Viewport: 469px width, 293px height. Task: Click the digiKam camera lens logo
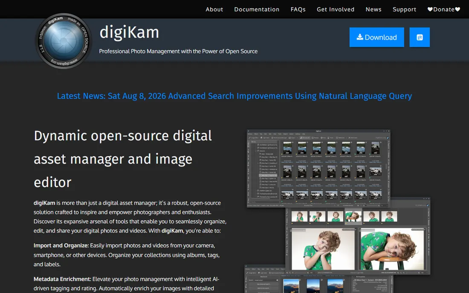coord(63,41)
